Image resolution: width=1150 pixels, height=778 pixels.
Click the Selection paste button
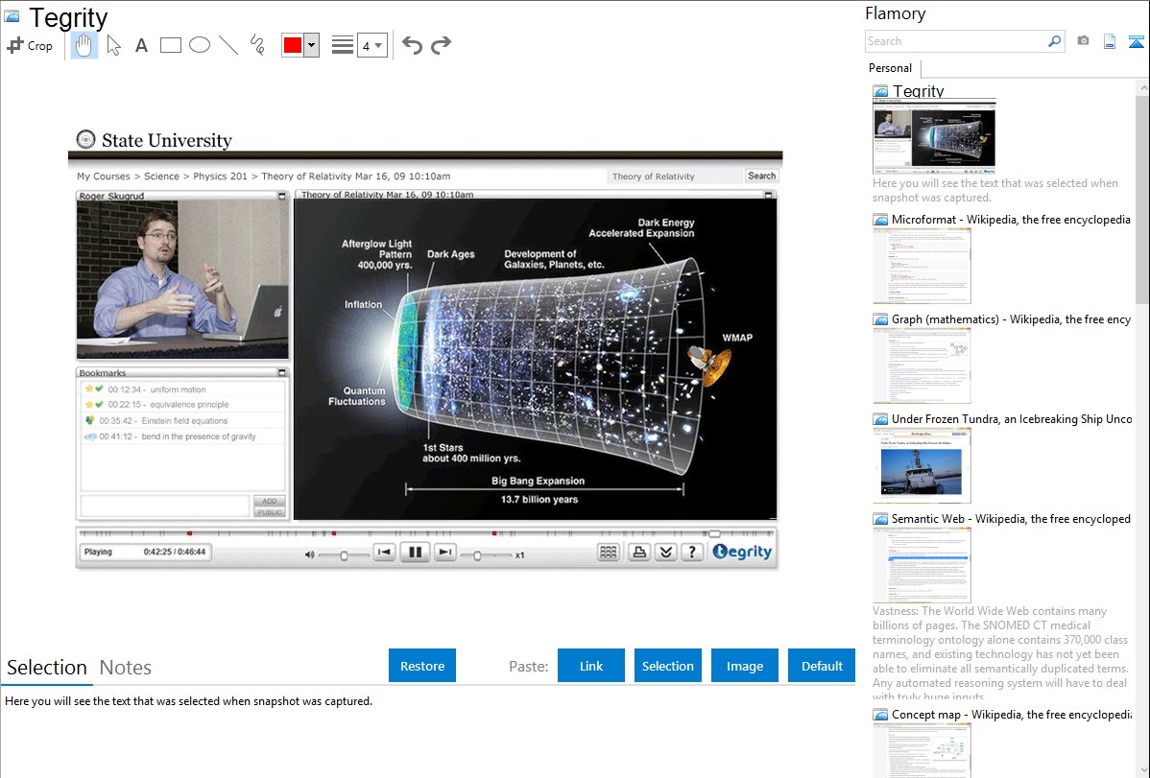pyautogui.click(x=667, y=666)
